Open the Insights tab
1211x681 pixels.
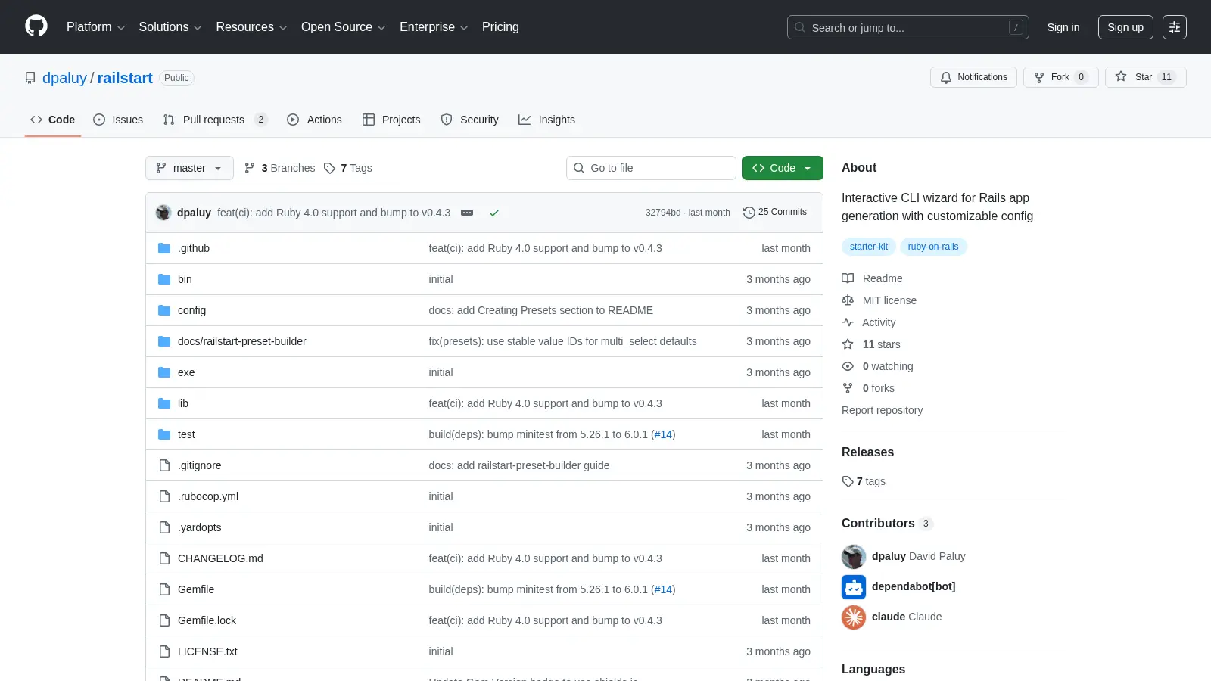click(x=546, y=120)
